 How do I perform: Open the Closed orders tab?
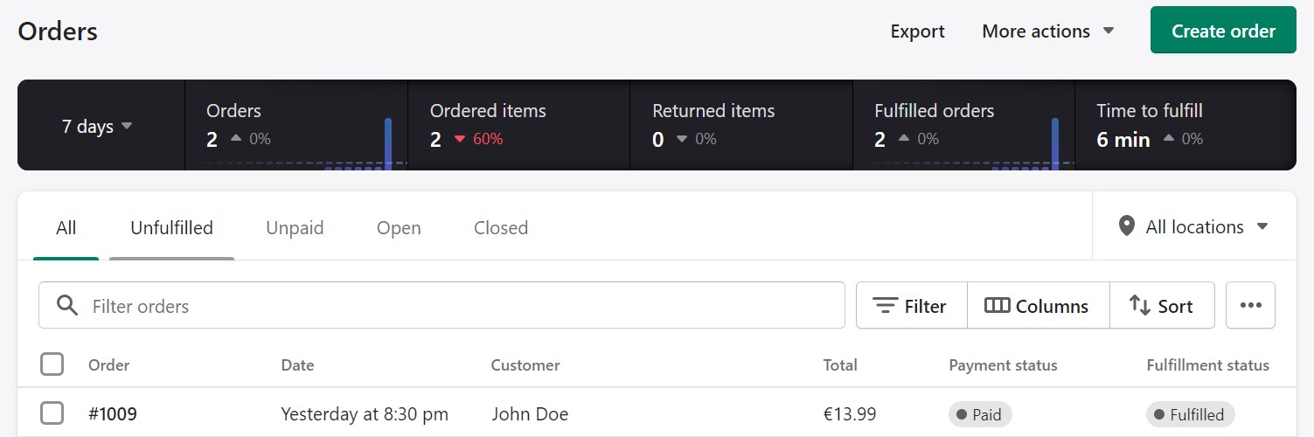click(x=501, y=228)
